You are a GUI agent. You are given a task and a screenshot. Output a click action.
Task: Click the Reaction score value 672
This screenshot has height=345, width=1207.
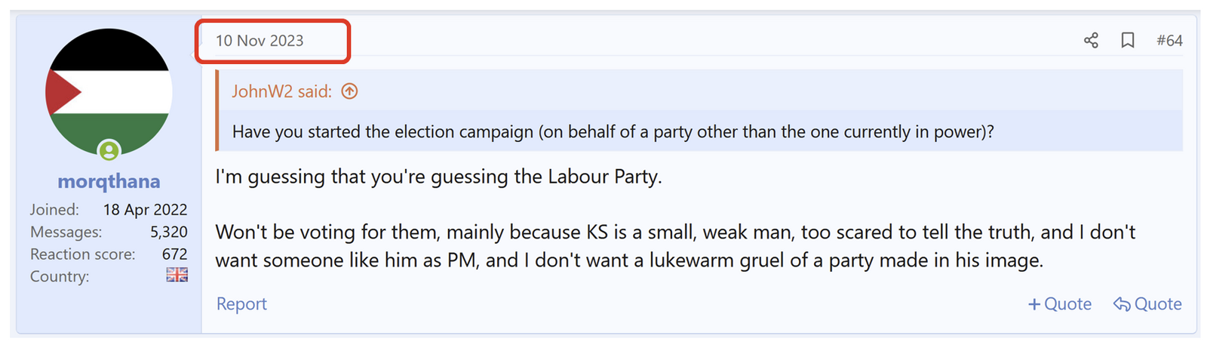click(x=174, y=254)
